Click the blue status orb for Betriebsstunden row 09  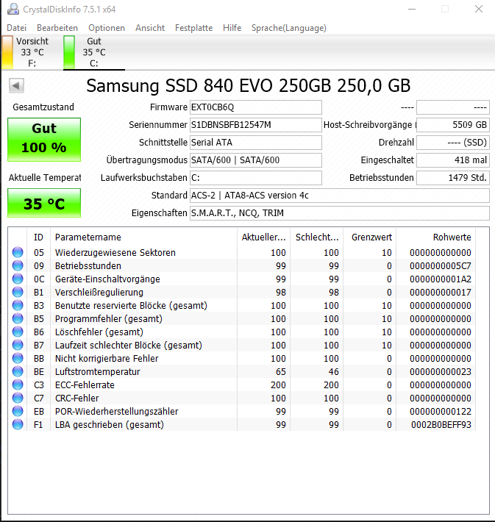[18, 265]
